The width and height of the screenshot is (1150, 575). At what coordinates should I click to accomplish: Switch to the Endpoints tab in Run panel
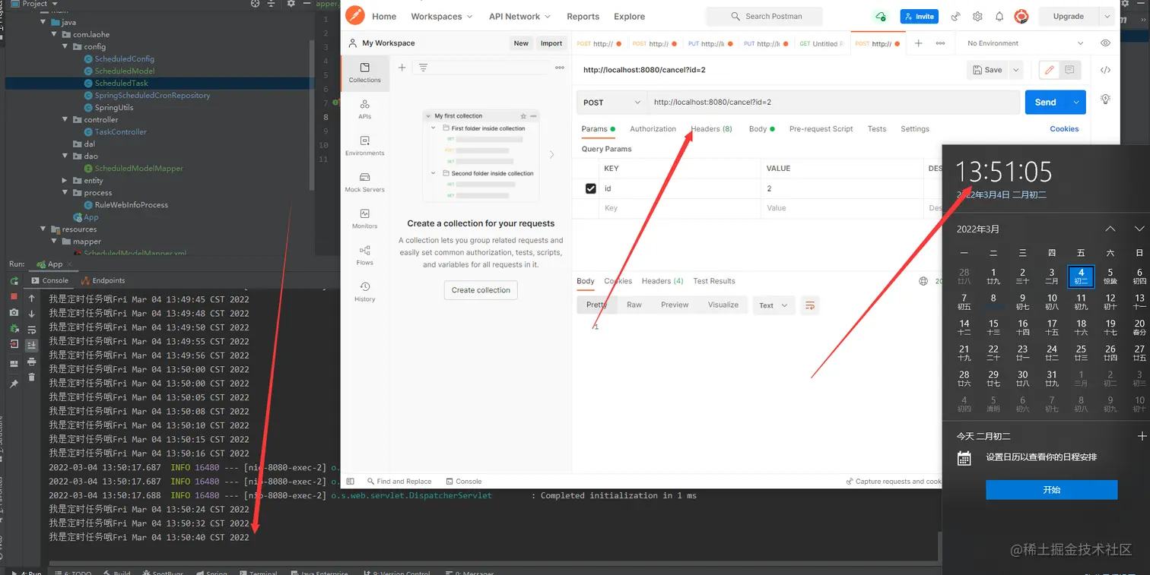coord(103,280)
